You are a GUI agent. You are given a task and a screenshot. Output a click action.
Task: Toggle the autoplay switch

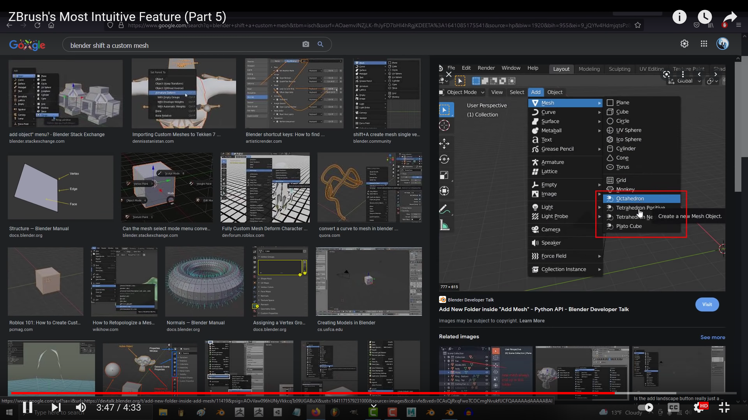coord(645,407)
